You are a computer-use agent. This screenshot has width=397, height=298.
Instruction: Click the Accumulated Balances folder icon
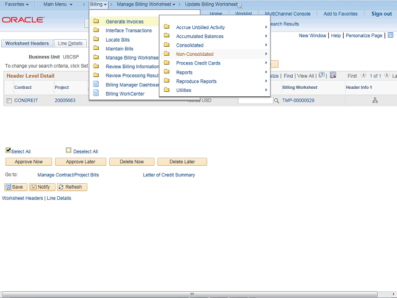[x=167, y=35]
